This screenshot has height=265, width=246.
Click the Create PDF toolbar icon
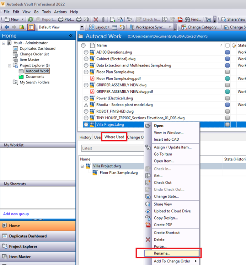click(x=180, y=20)
